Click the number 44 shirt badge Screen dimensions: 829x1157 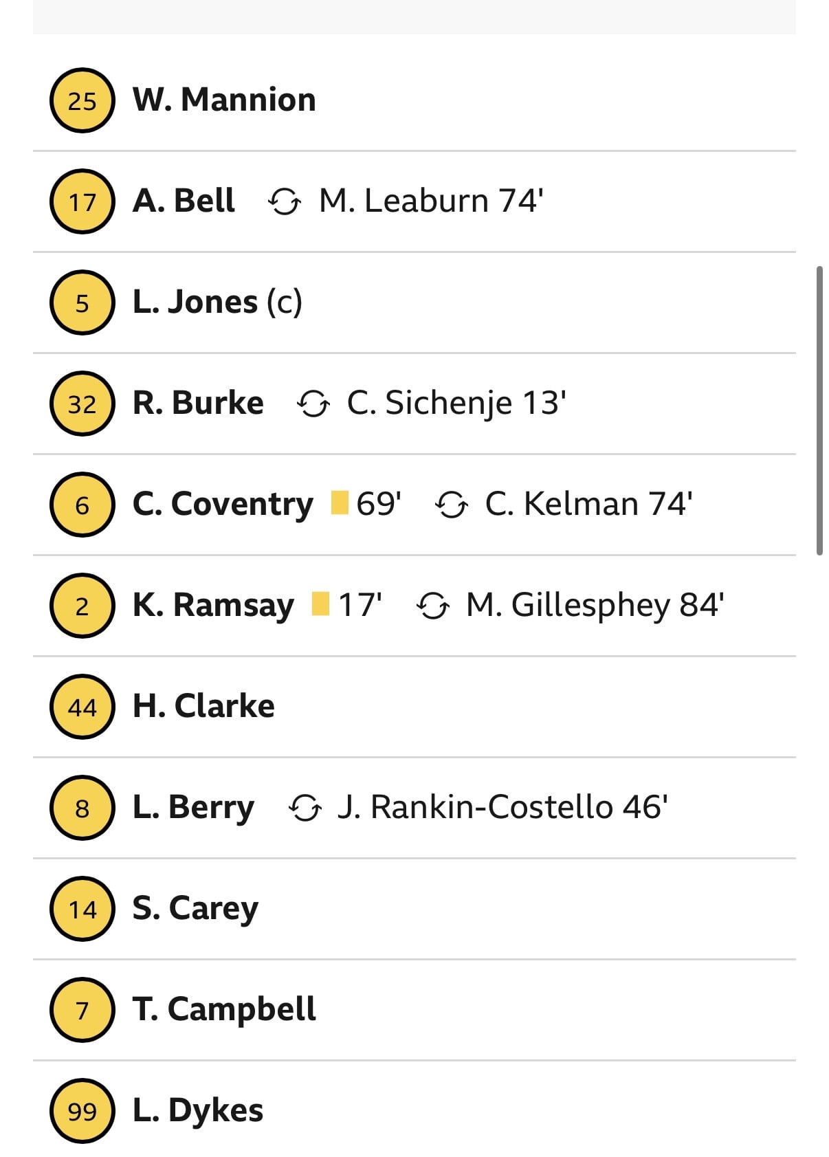coord(82,707)
